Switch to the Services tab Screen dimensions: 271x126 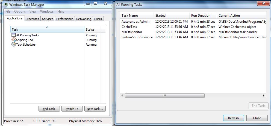point(48,19)
